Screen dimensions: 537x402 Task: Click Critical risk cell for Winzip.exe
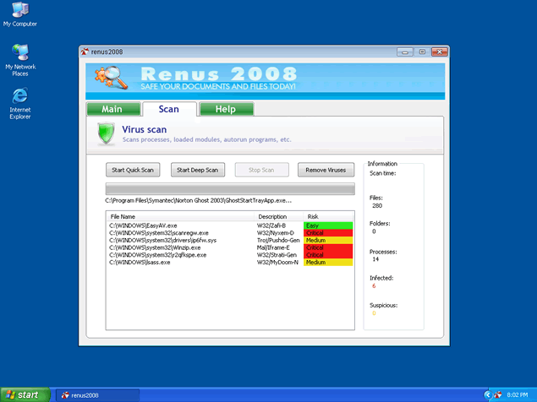pos(328,247)
